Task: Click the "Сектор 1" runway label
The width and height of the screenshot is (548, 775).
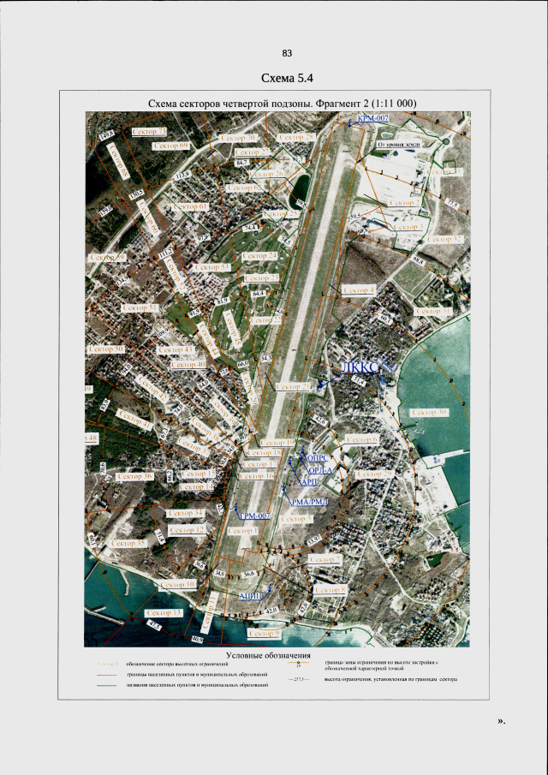Action: point(243,530)
